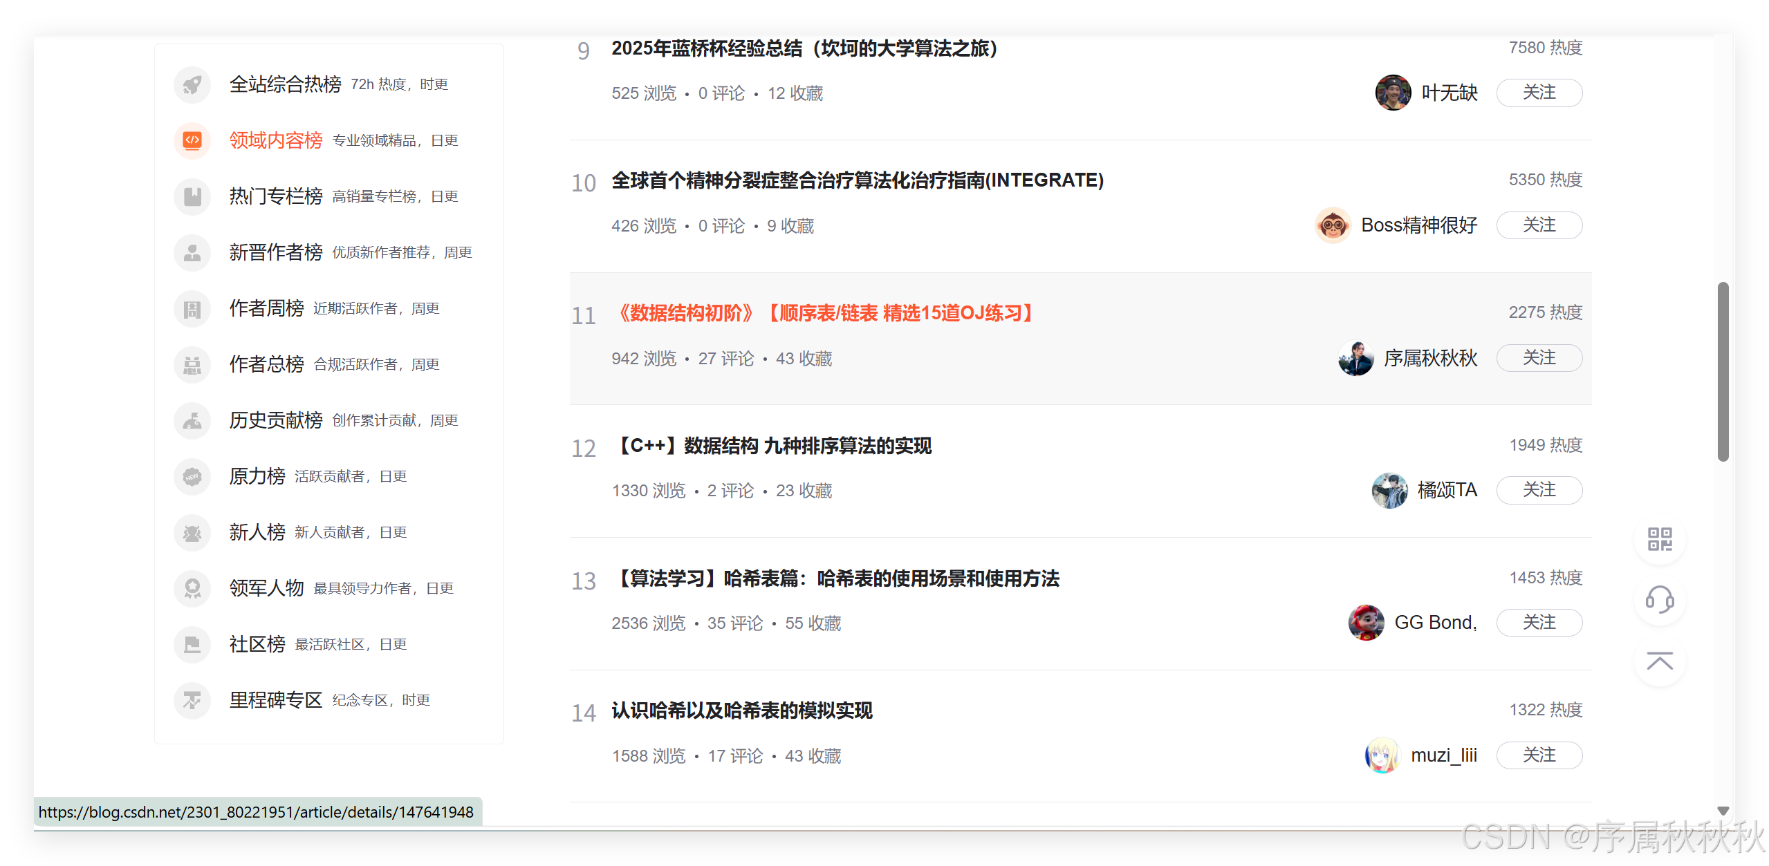Click the person icon beside 新晋作者榜

(192, 252)
